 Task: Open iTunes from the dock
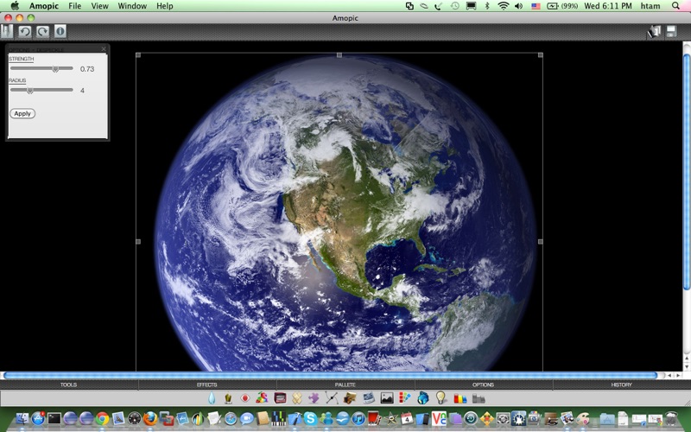358,418
